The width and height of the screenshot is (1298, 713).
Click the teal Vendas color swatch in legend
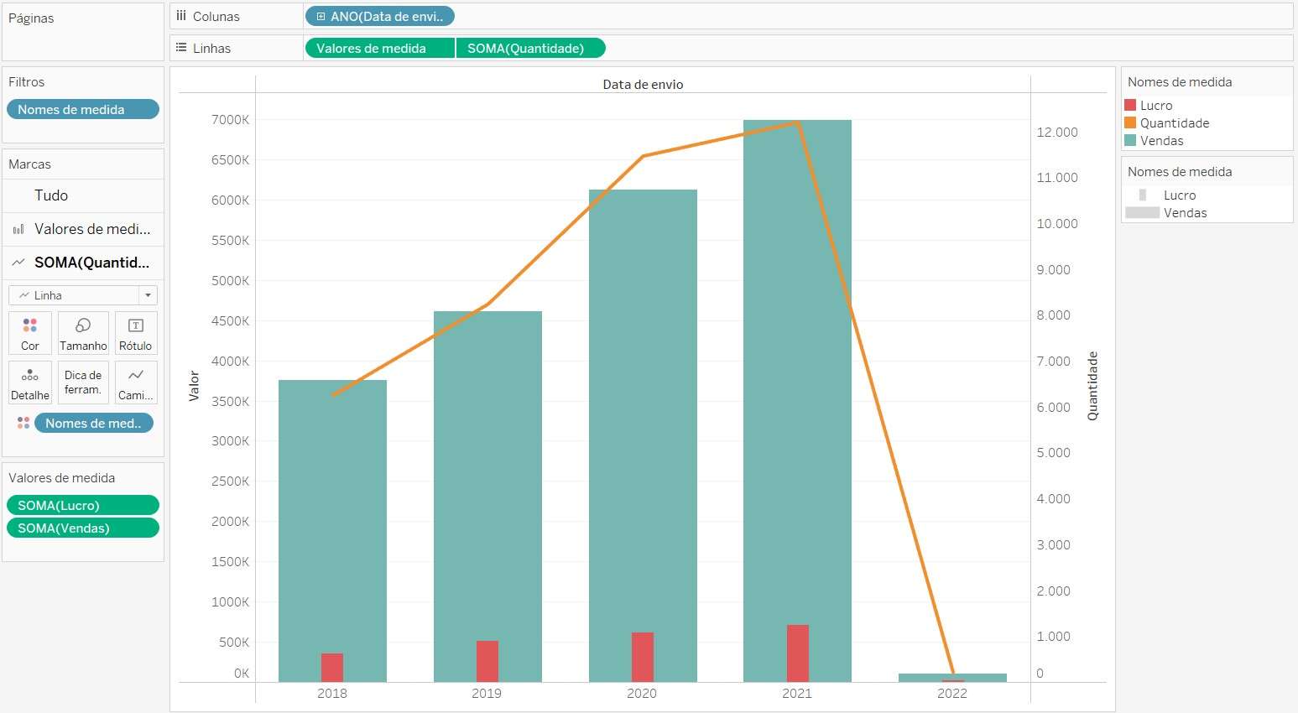1130,140
